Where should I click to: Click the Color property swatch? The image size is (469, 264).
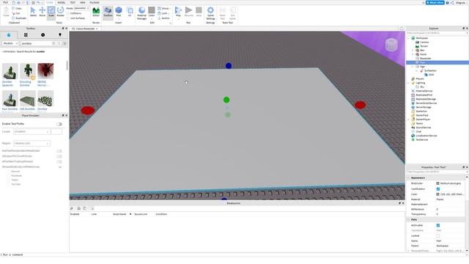click(x=437, y=194)
